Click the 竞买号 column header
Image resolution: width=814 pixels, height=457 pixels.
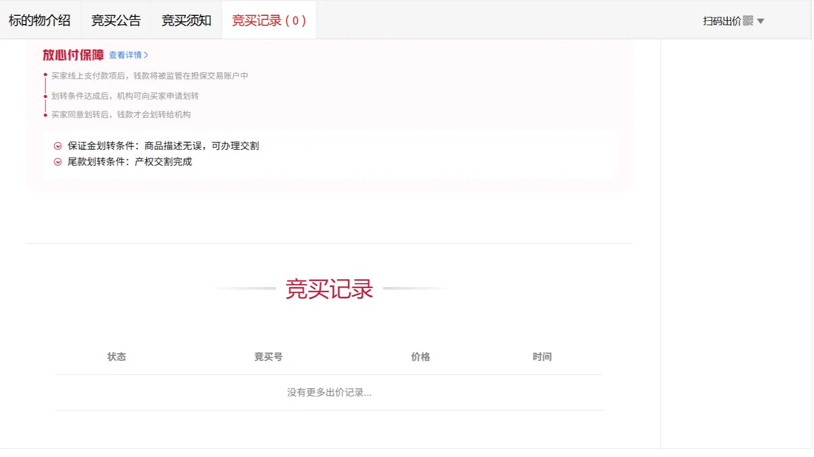click(x=268, y=357)
